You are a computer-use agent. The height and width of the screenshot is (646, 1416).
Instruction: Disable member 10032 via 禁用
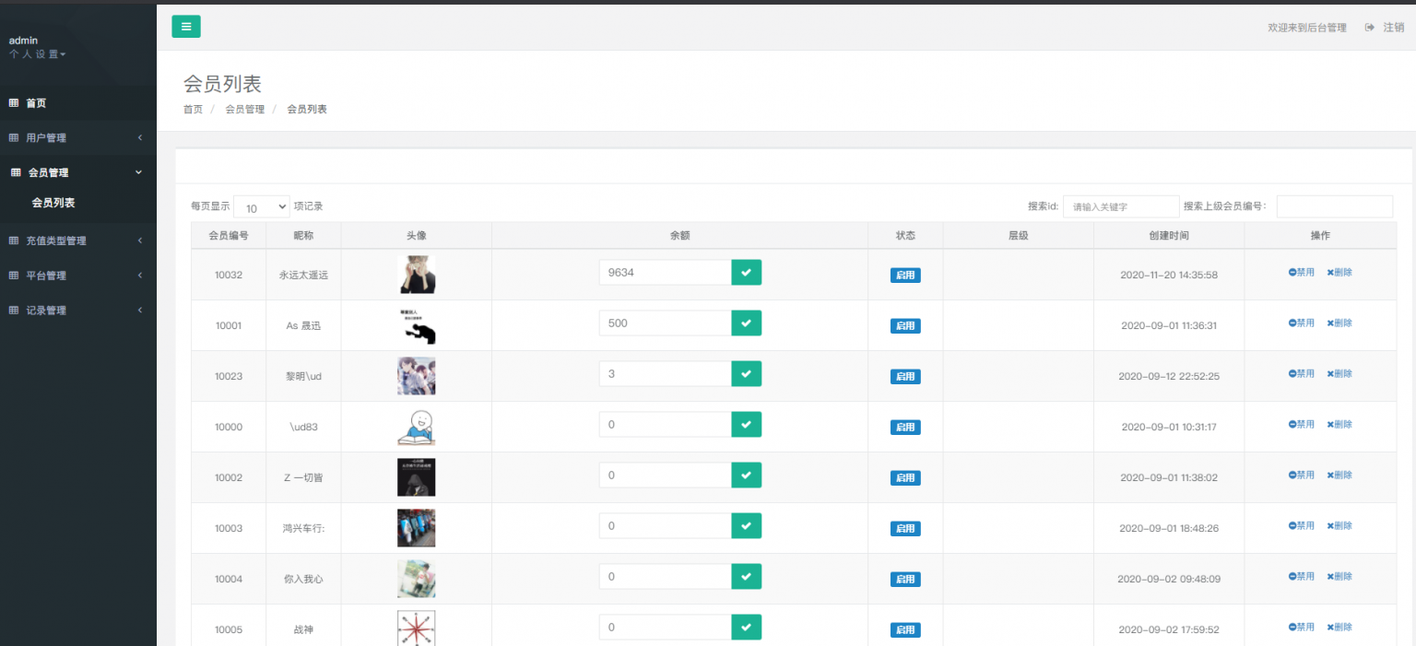coord(1302,273)
